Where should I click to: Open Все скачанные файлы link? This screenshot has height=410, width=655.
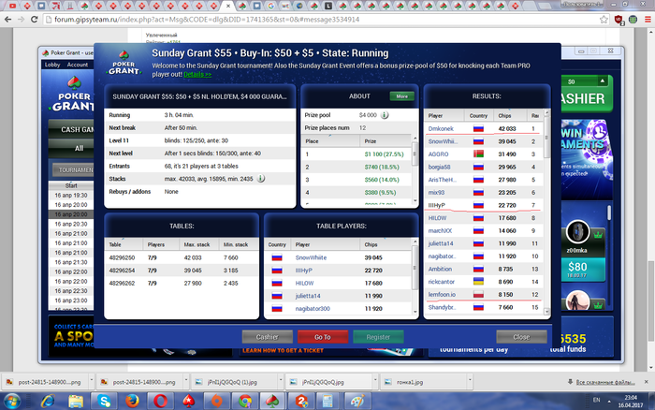point(605,382)
